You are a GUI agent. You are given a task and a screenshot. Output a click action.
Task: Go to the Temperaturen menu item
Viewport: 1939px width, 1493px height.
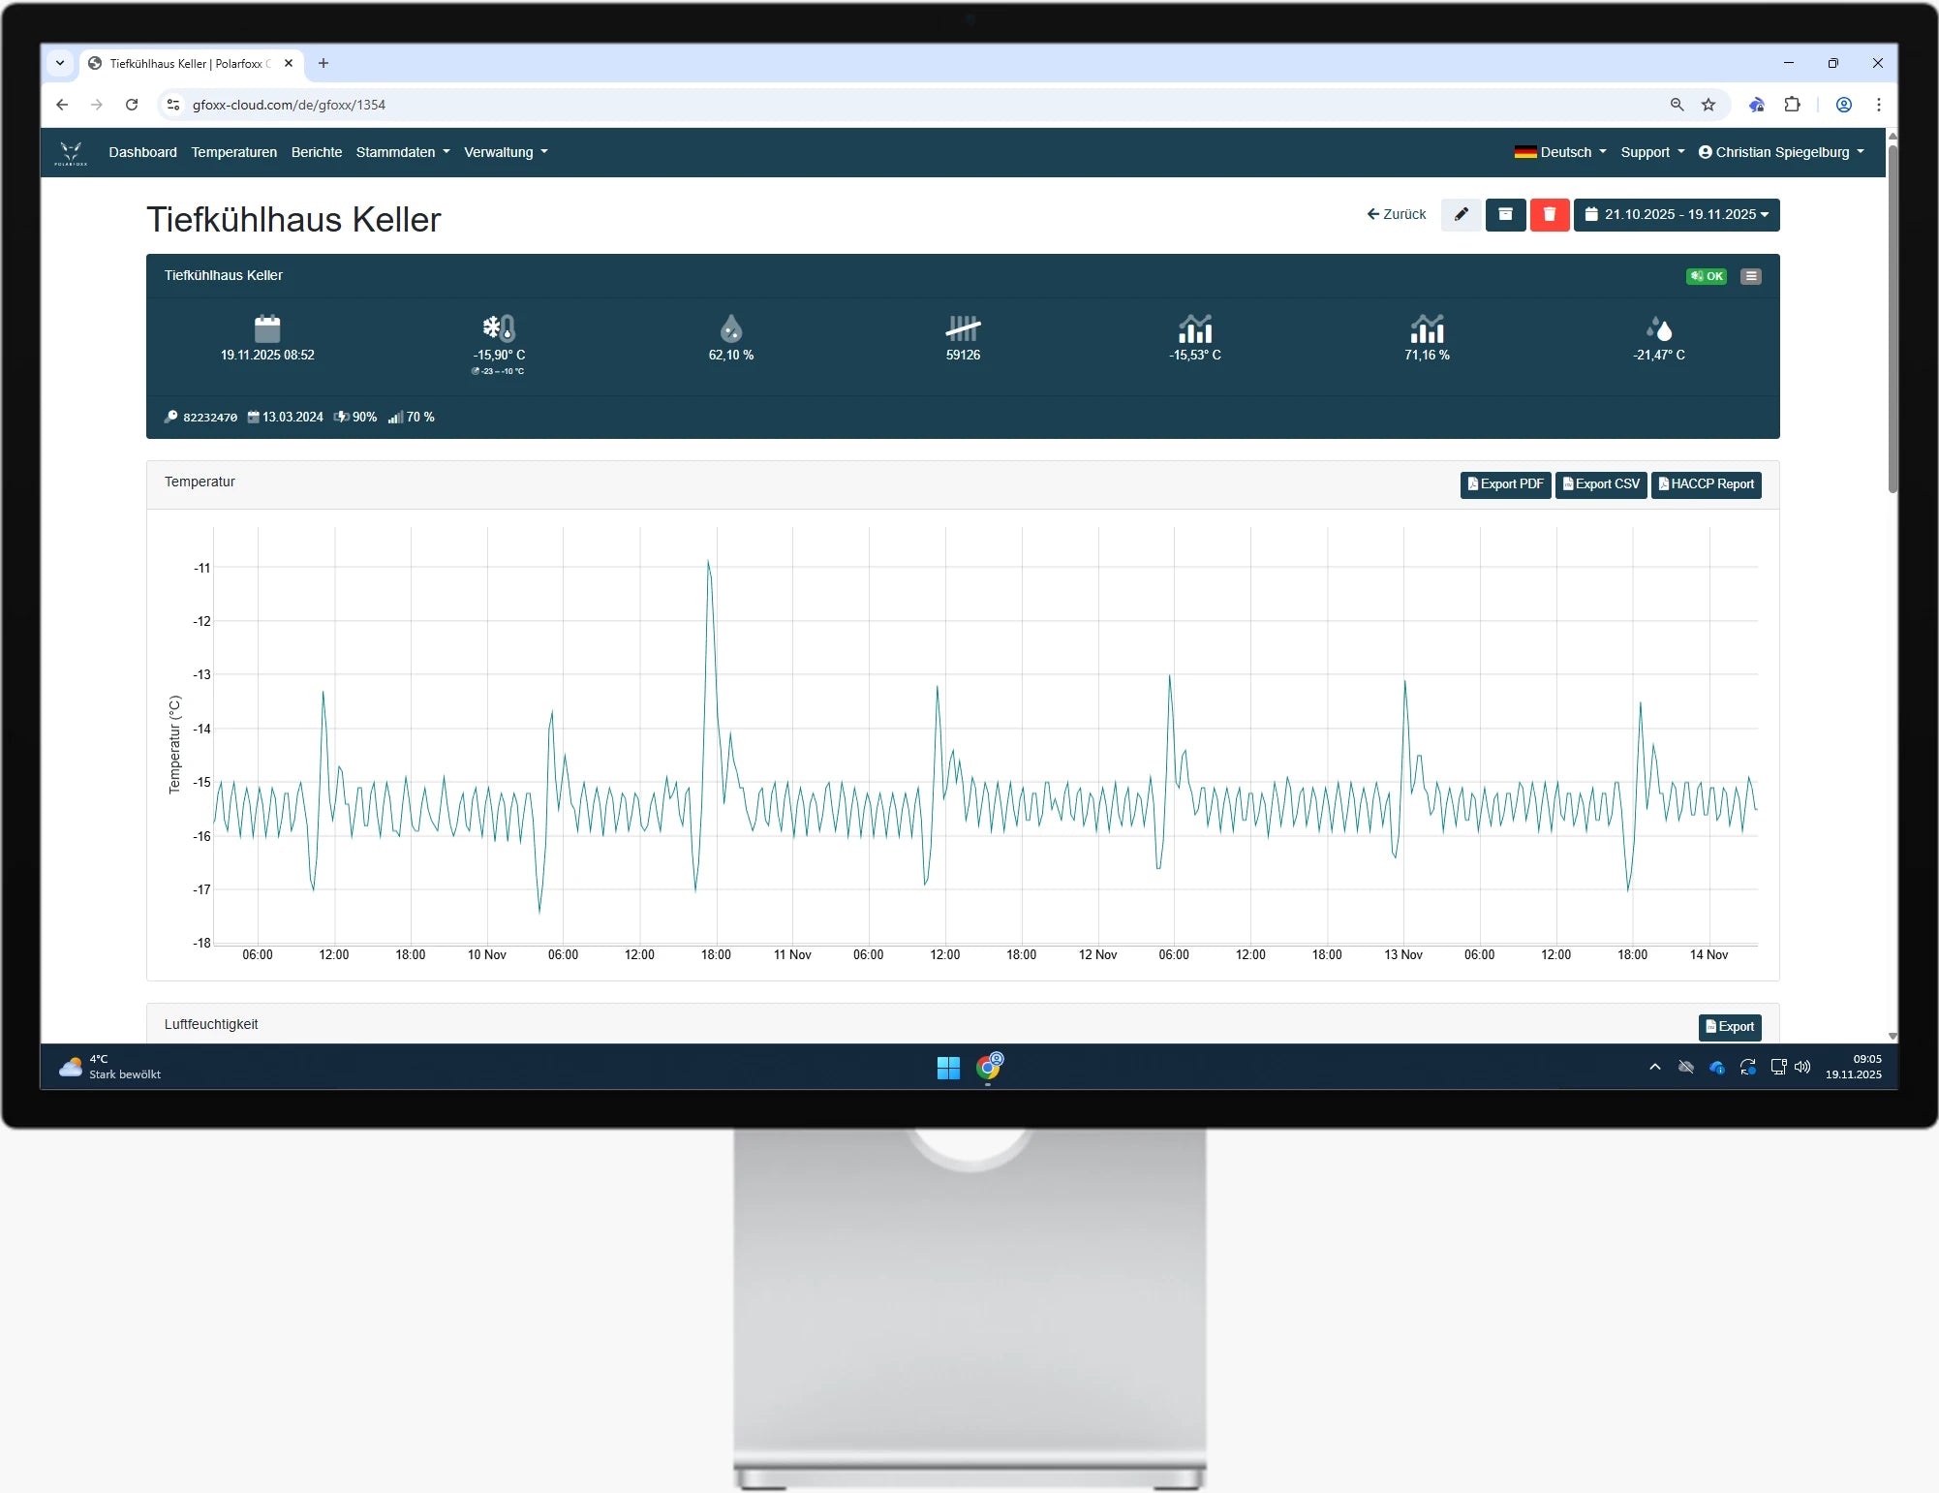tap(233, 152)
